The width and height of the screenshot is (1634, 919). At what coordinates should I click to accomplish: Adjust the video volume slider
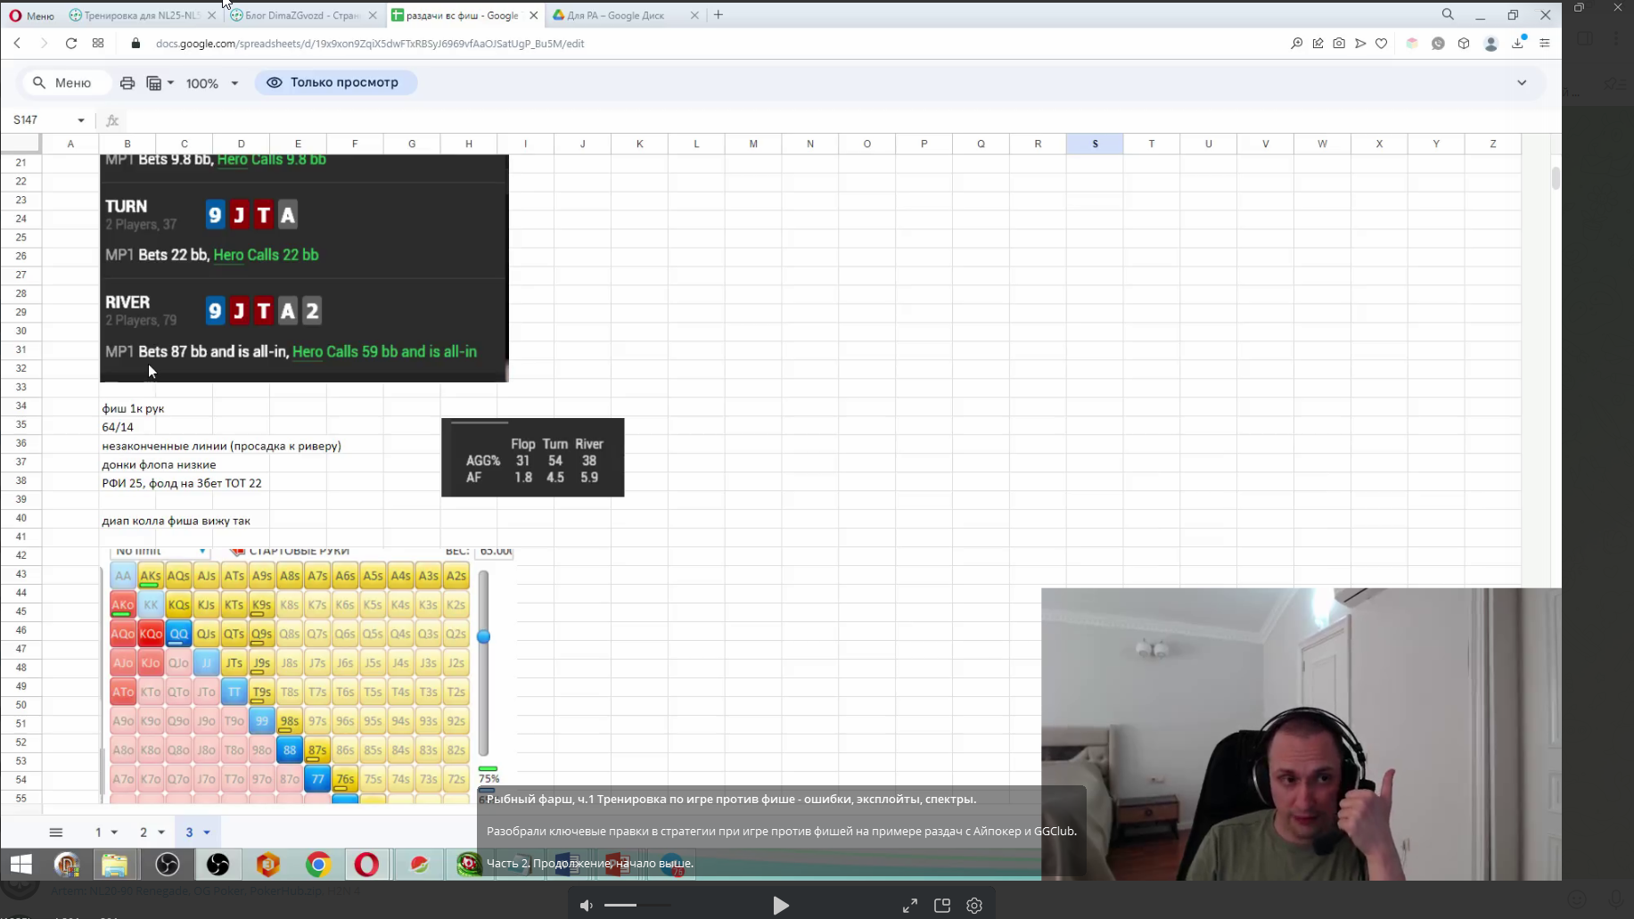[636, 906]
